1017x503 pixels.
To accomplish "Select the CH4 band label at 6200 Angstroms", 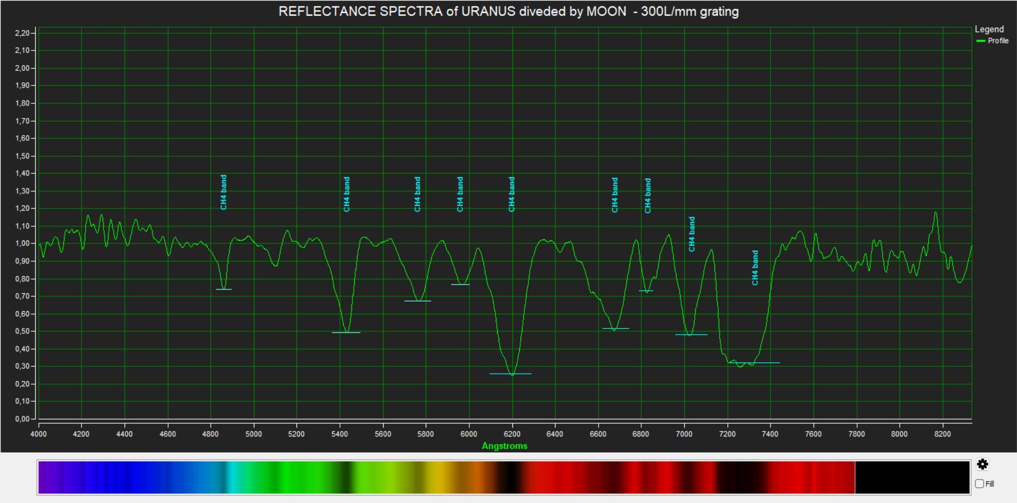I will pos(511,194).
